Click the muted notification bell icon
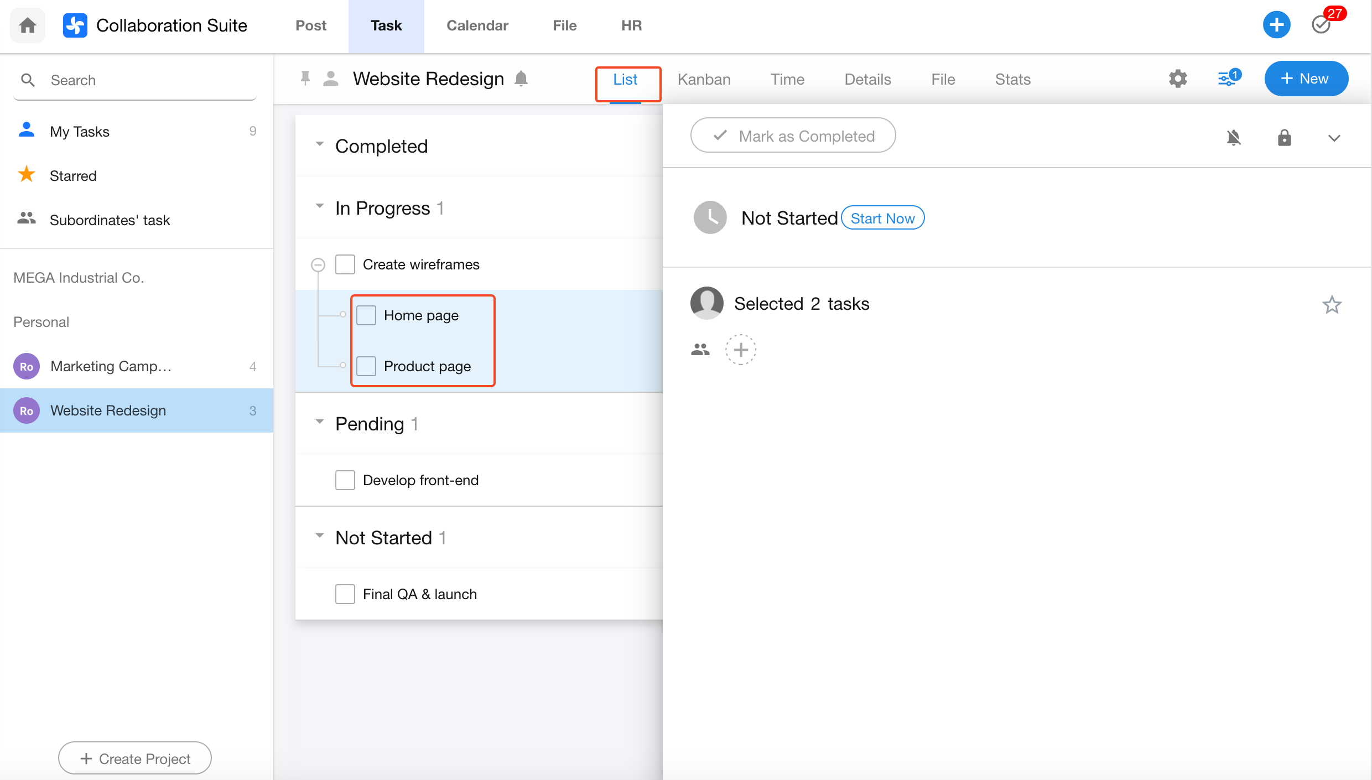This screenshot has width=1372, height=780. 1233,137
